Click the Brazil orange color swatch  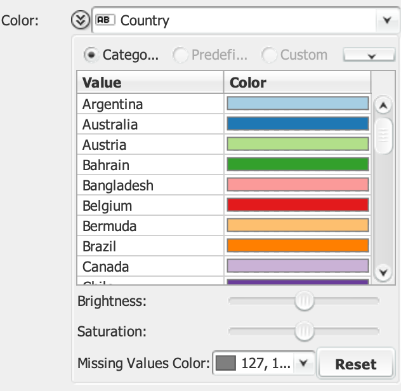297,246
